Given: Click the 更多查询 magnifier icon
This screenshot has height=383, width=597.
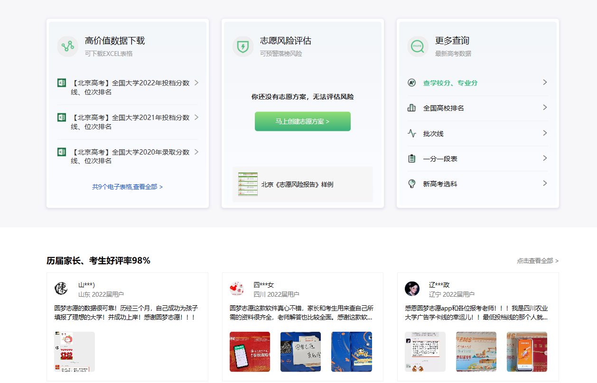Looking at the screenshot, I should coord(418,46).
